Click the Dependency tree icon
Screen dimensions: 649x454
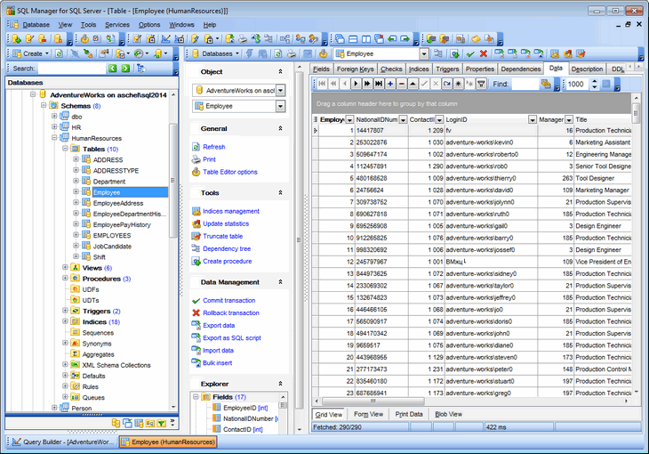196,248
